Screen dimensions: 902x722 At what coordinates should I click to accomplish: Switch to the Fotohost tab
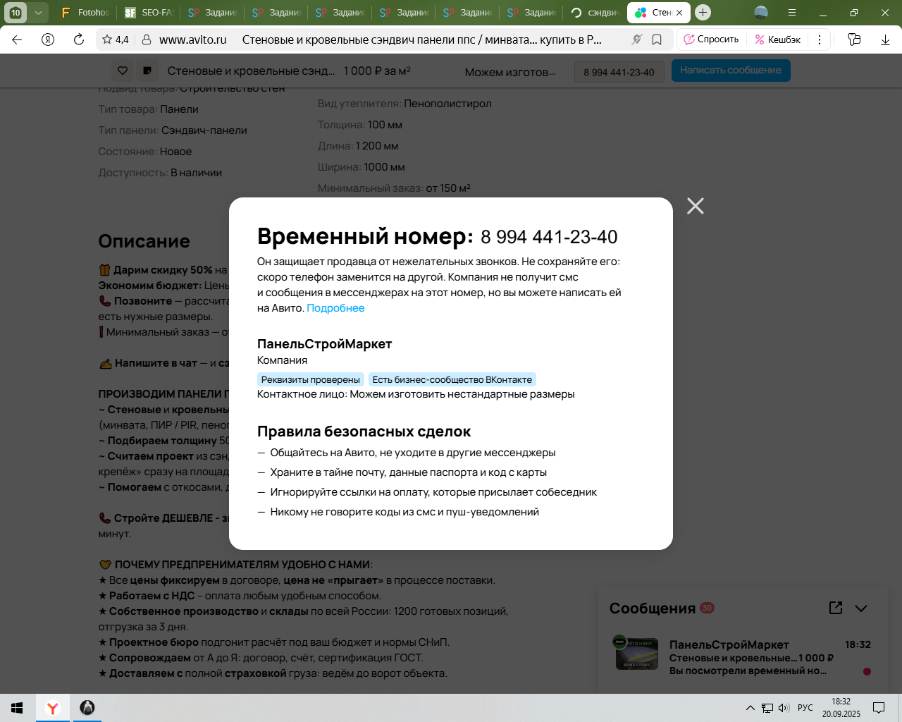point(85,12)
